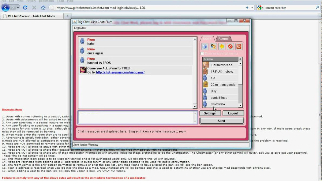Open the address bar URL dropdown arrow
322x181 pixels.
pos(252,8)
